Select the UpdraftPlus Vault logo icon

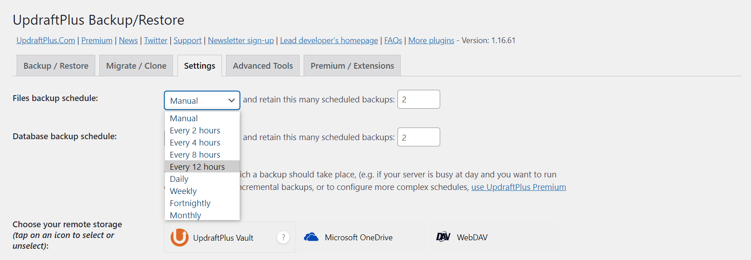pyautogui.click(x=180, y=237)
